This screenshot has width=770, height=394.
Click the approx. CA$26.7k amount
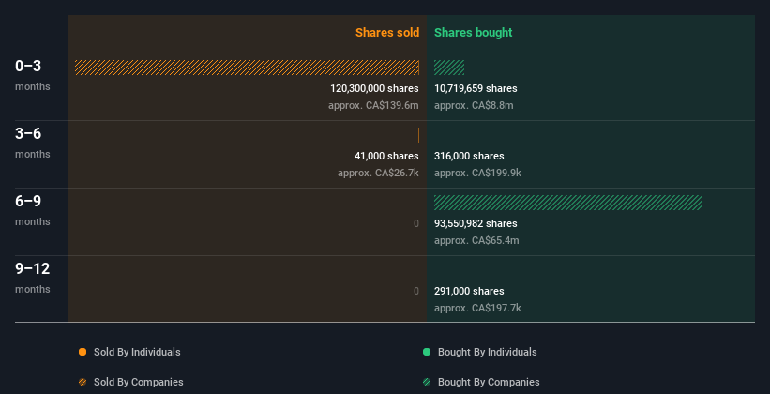[378, 173]
